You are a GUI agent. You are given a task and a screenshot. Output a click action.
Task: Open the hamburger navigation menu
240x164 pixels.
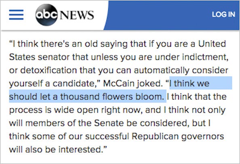pos(16,15)
